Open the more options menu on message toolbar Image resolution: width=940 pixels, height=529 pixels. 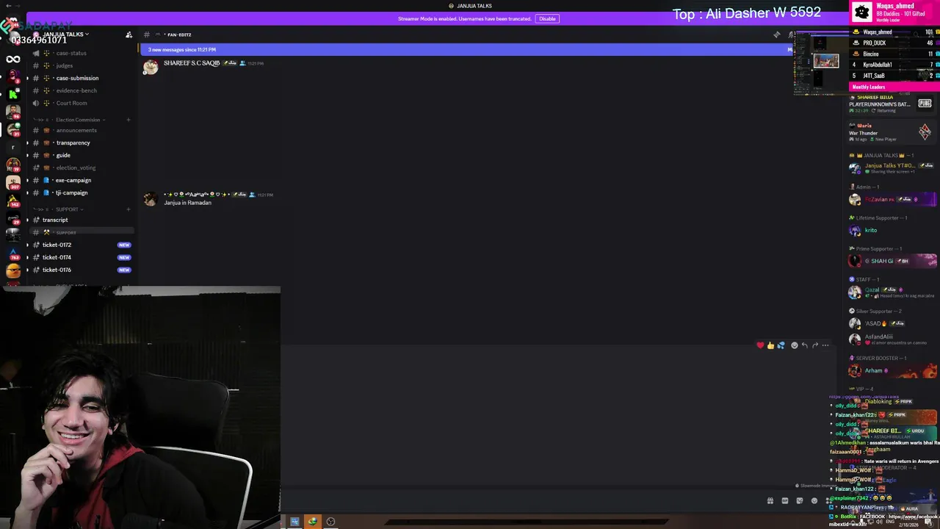tap(825, 345)
